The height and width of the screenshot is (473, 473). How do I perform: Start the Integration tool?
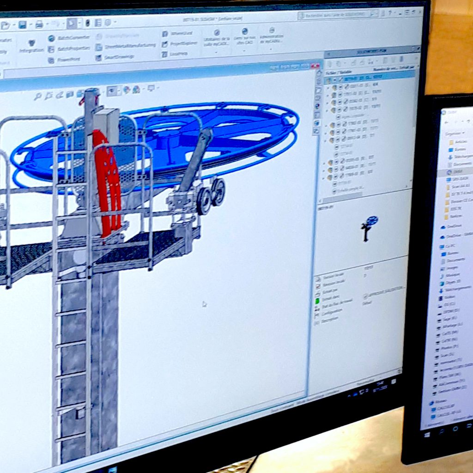(x=31, y=46)
